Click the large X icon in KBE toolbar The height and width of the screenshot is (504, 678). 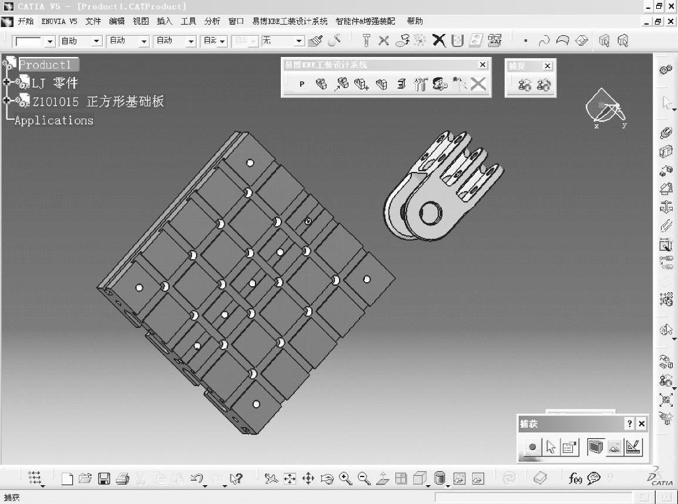pyautogui.click(x=478, y=84)
